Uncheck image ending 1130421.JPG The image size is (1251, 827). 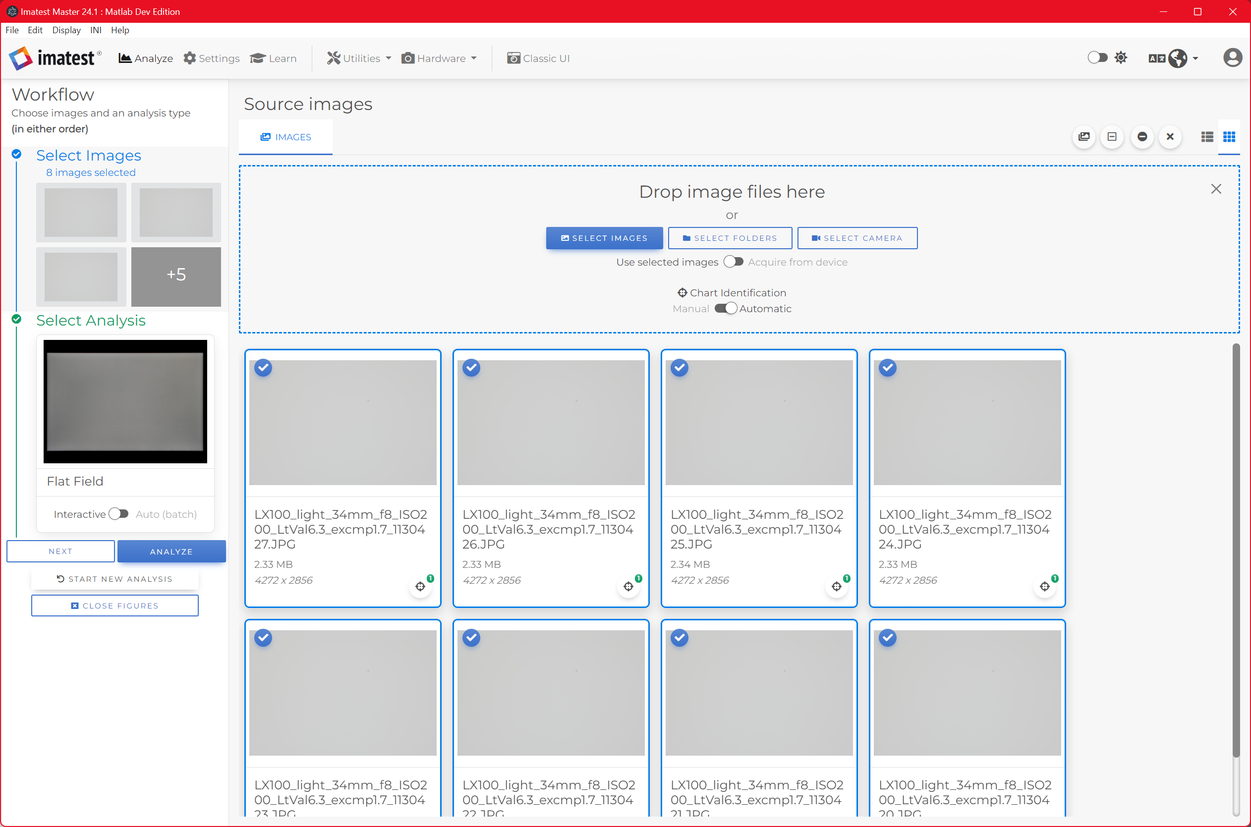[x=680, y=638]
